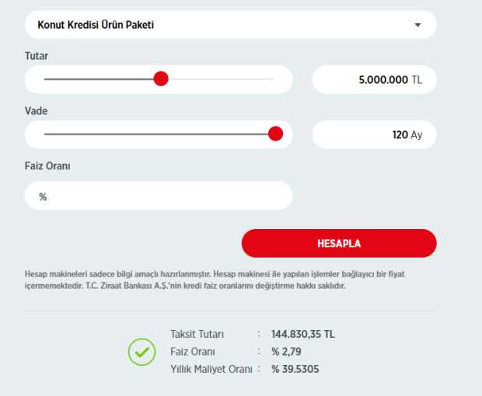Click the % 39.5305 annual cost value
482x396 pixels.
(x=295, y=369)
